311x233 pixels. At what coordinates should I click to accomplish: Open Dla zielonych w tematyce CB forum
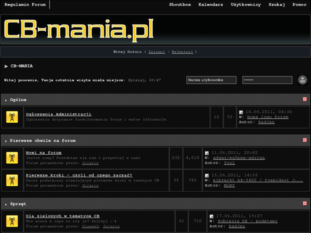click(x=63, y=216)
